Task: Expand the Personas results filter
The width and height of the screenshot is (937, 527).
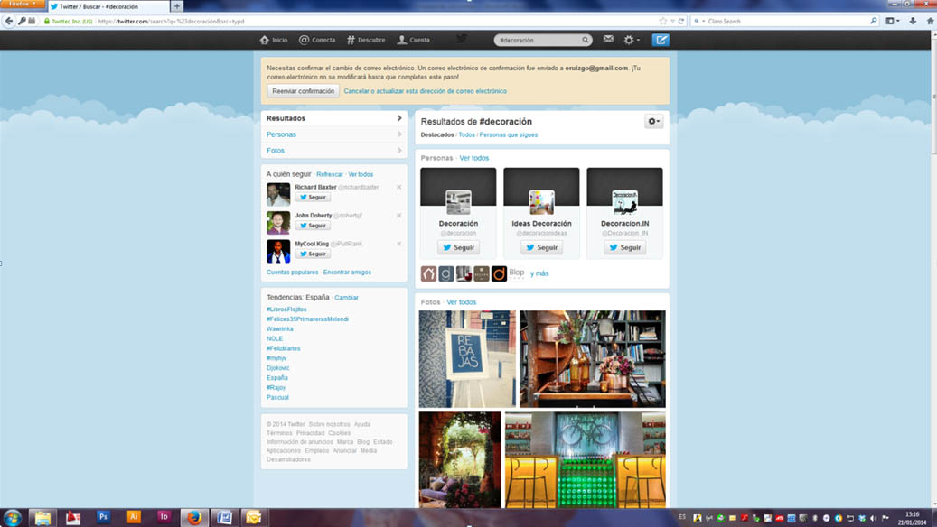Action: [333, 134]
